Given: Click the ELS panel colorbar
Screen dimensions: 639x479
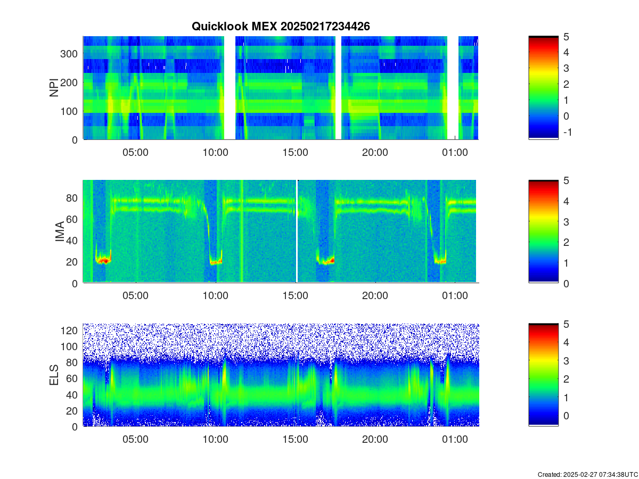Looking at the screenshot, I should click(544, 375).
